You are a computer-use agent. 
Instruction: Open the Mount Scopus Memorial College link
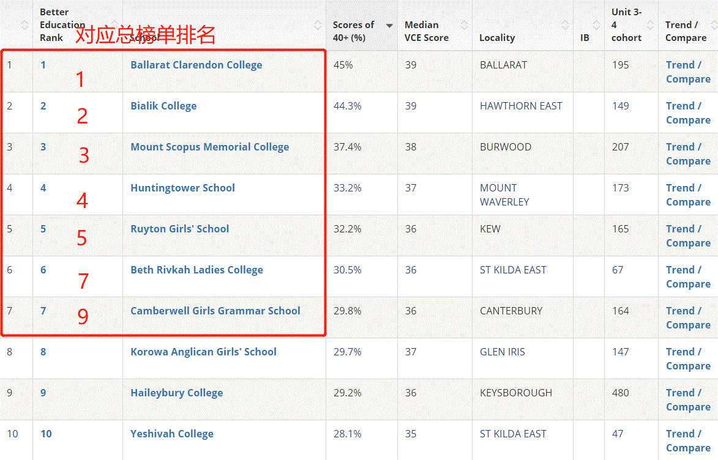coord(209,147)
